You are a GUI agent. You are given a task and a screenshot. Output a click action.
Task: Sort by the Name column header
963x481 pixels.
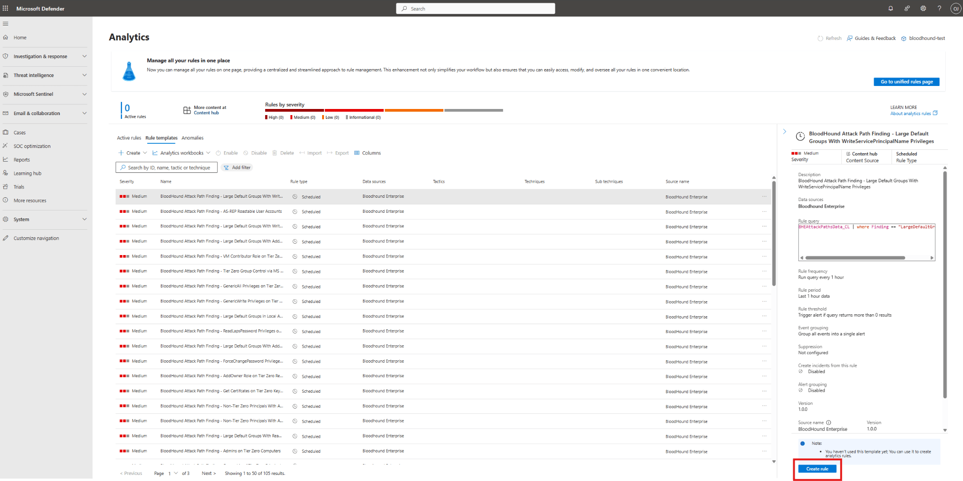[x=166, y=182]
